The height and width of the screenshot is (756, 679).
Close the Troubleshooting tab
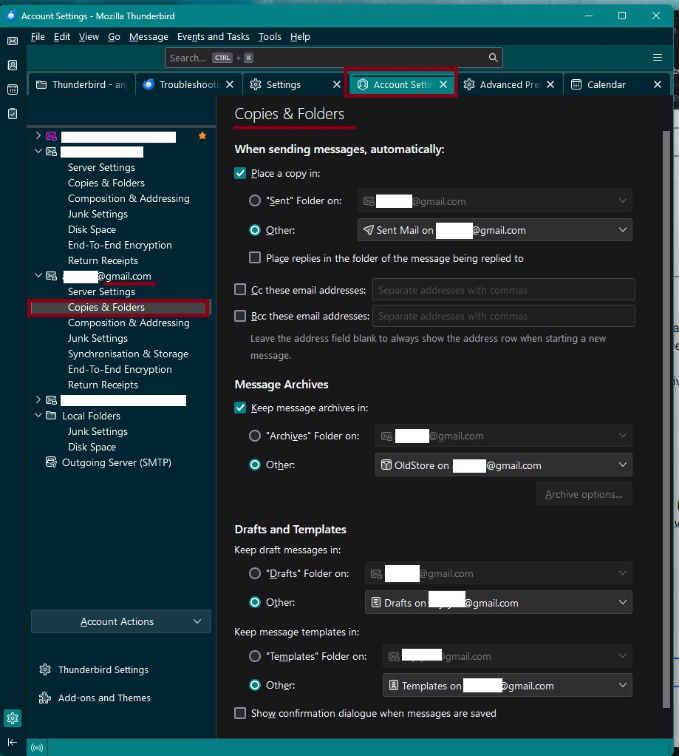[230, 84]
